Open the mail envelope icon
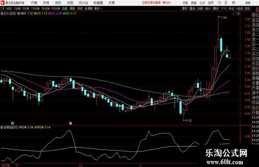This screenshot has width=259, height=167. point(234,3)
